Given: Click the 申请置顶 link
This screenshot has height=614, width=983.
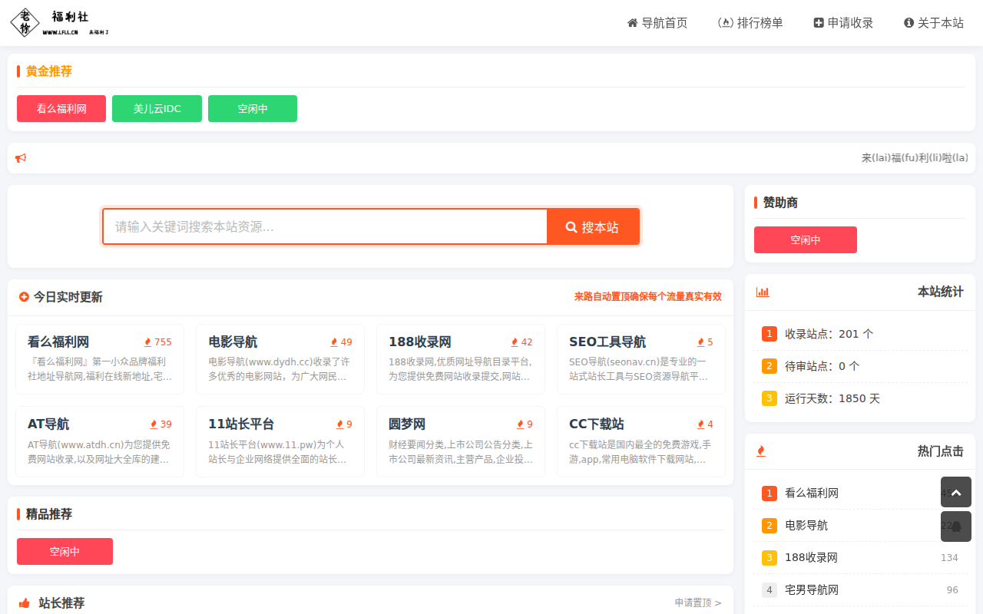Looking at the screenshot, I should 692,602.
